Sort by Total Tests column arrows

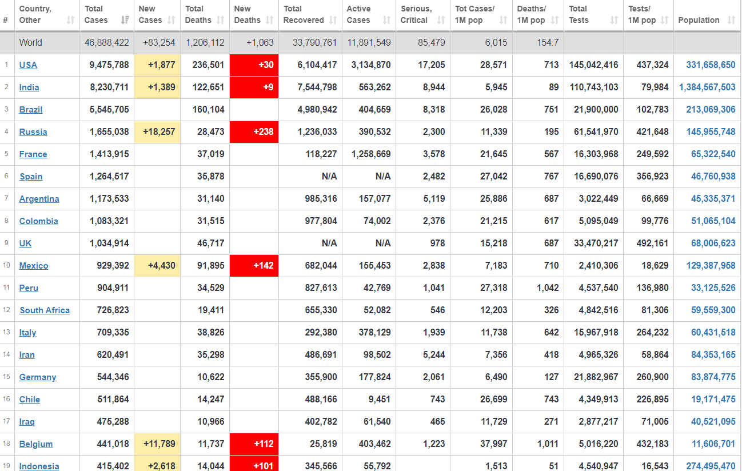tap(614, 20)
